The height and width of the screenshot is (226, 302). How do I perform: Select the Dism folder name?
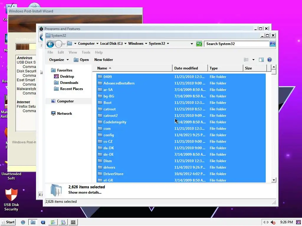coord(107,161)
